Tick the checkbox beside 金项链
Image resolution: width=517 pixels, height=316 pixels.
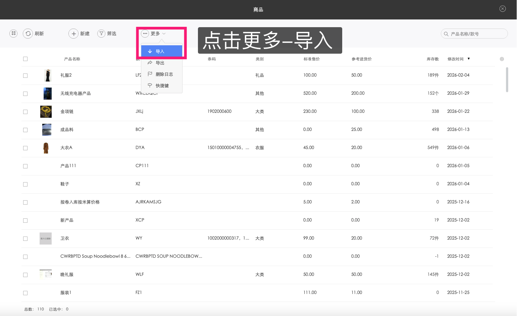tap(25, 112)
